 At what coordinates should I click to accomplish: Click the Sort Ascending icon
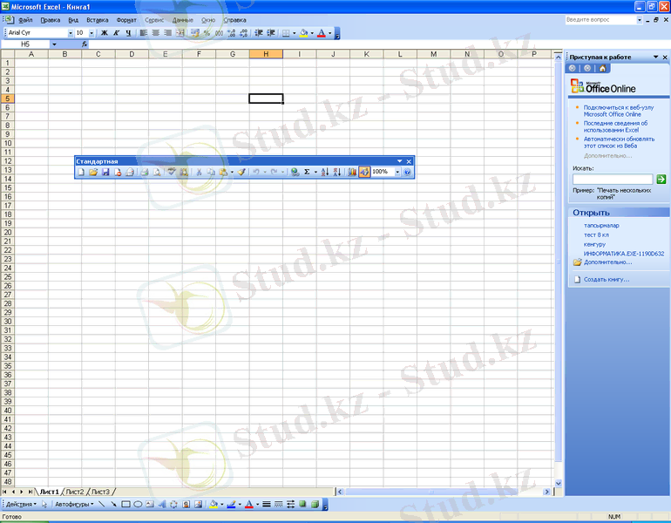point(325,173)
